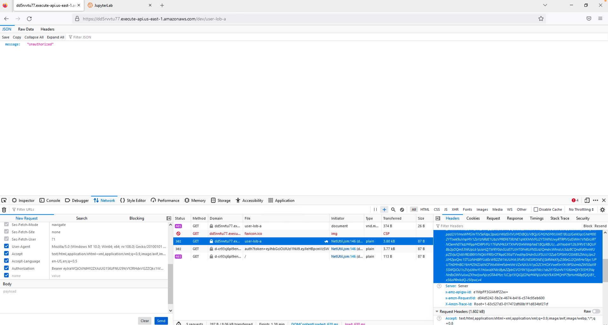Reload the page with the refresh icon

click(29, 19)
